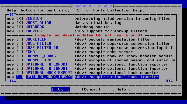Image resolution: width=187 pixels, height=104 pixels.
Task: Enable the ECHO example server checkbox
Action: pos(20,52)
